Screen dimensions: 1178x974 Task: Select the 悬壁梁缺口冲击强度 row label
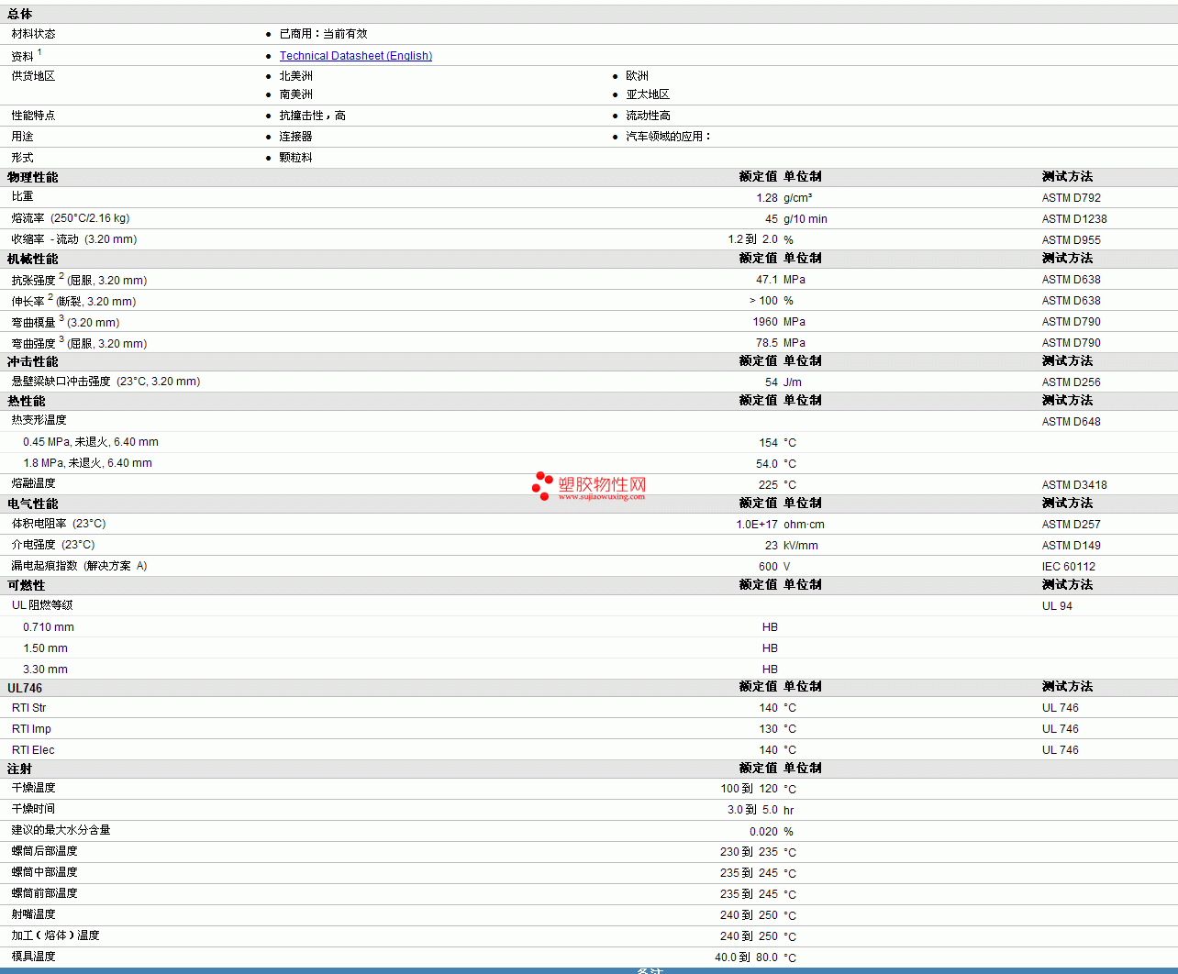[106, 382]
